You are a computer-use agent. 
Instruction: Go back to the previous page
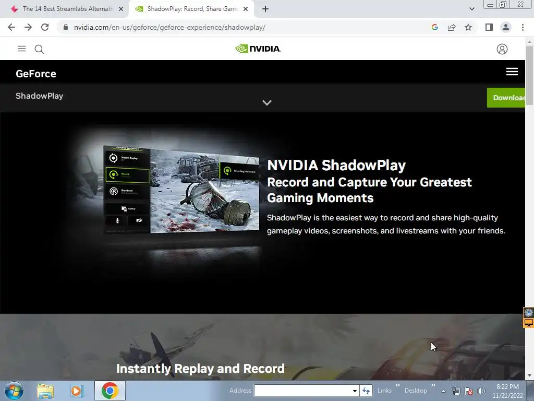11,27
